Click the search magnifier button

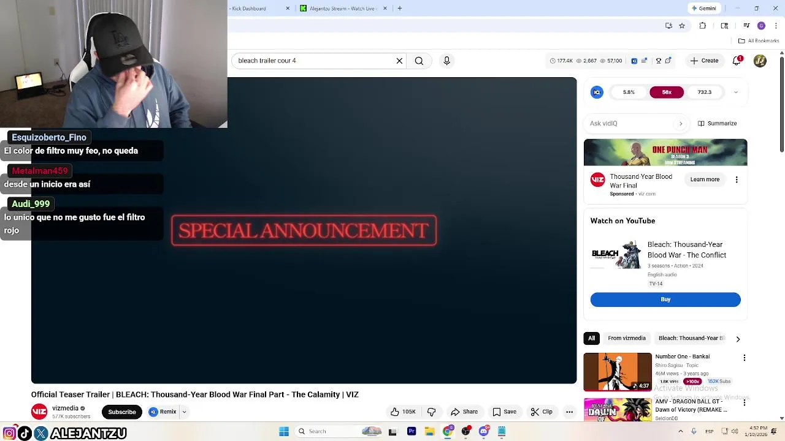click(x=419, y=61)
